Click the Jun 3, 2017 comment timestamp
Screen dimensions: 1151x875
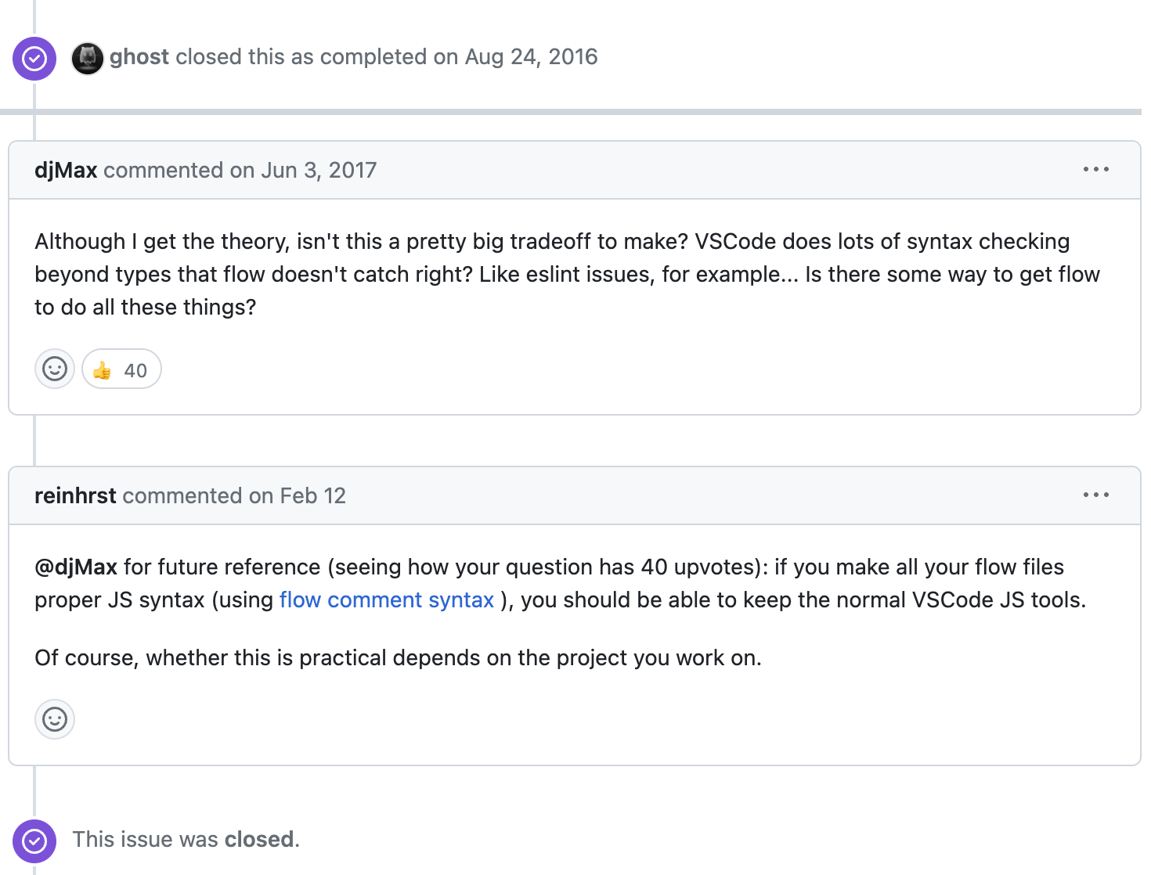319,170
